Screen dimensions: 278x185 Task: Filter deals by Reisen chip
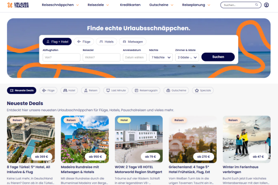coord(91,91)
